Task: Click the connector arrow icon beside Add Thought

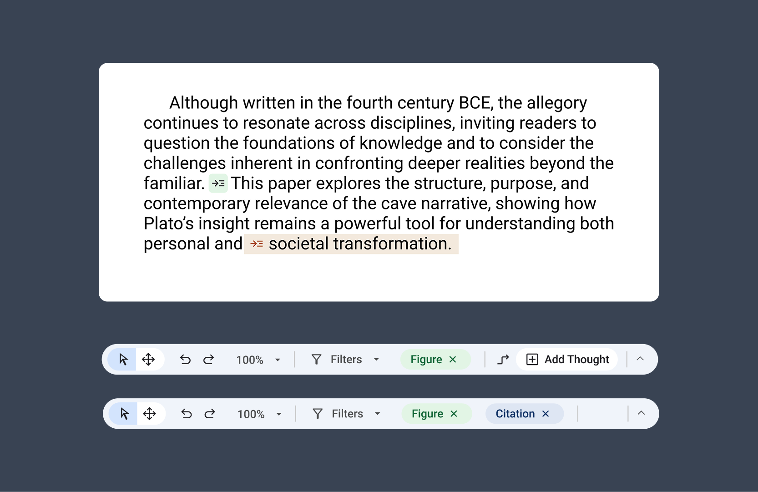Action: [x=503, y=360]
